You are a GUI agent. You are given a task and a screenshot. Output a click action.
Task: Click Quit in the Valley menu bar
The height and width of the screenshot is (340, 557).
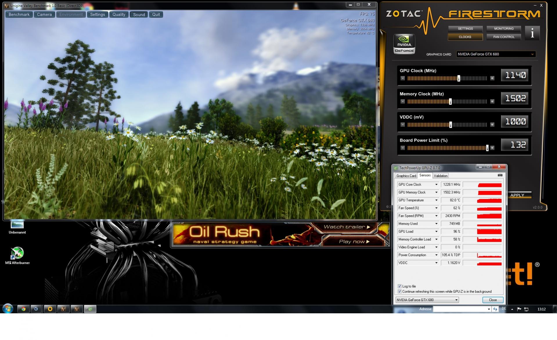tap(156, 15)
